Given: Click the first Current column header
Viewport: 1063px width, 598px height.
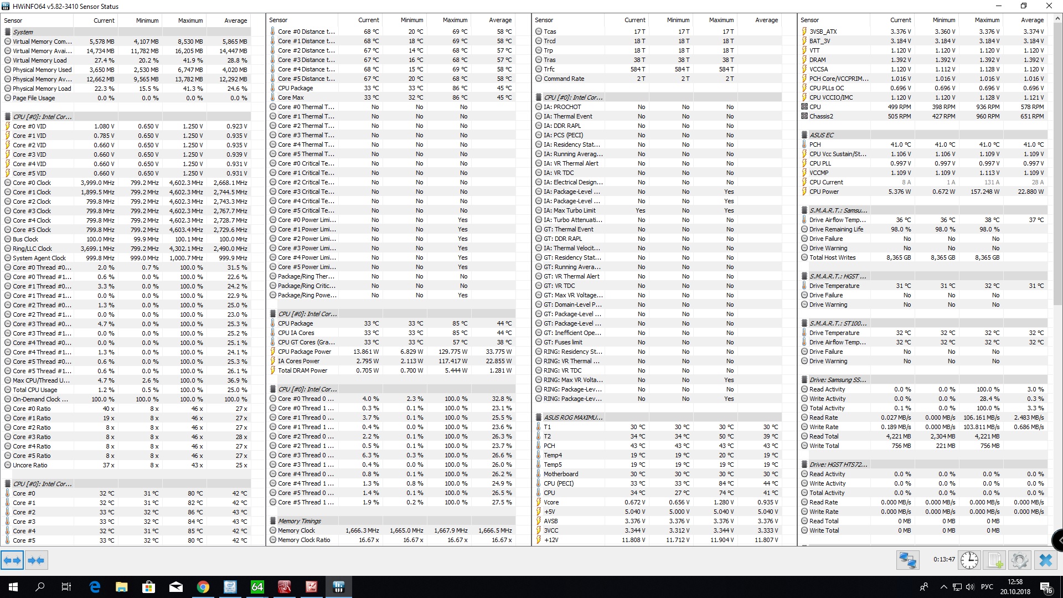Looking at the screenshot, I should tap(104, 20).
